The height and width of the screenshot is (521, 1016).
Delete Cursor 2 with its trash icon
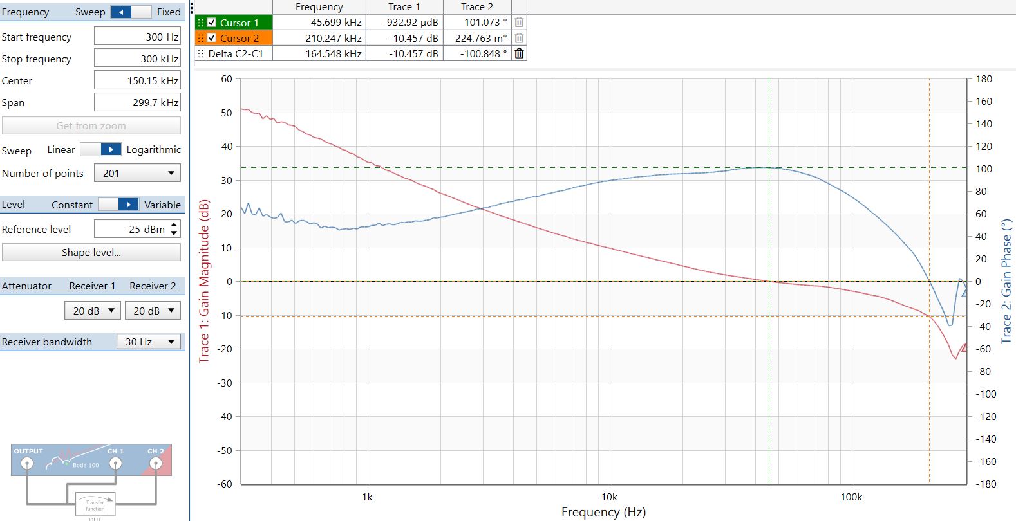pyautogui.click(x=519, y=38)
